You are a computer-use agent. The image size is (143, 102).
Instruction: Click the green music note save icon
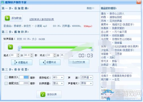coord(43,94)
